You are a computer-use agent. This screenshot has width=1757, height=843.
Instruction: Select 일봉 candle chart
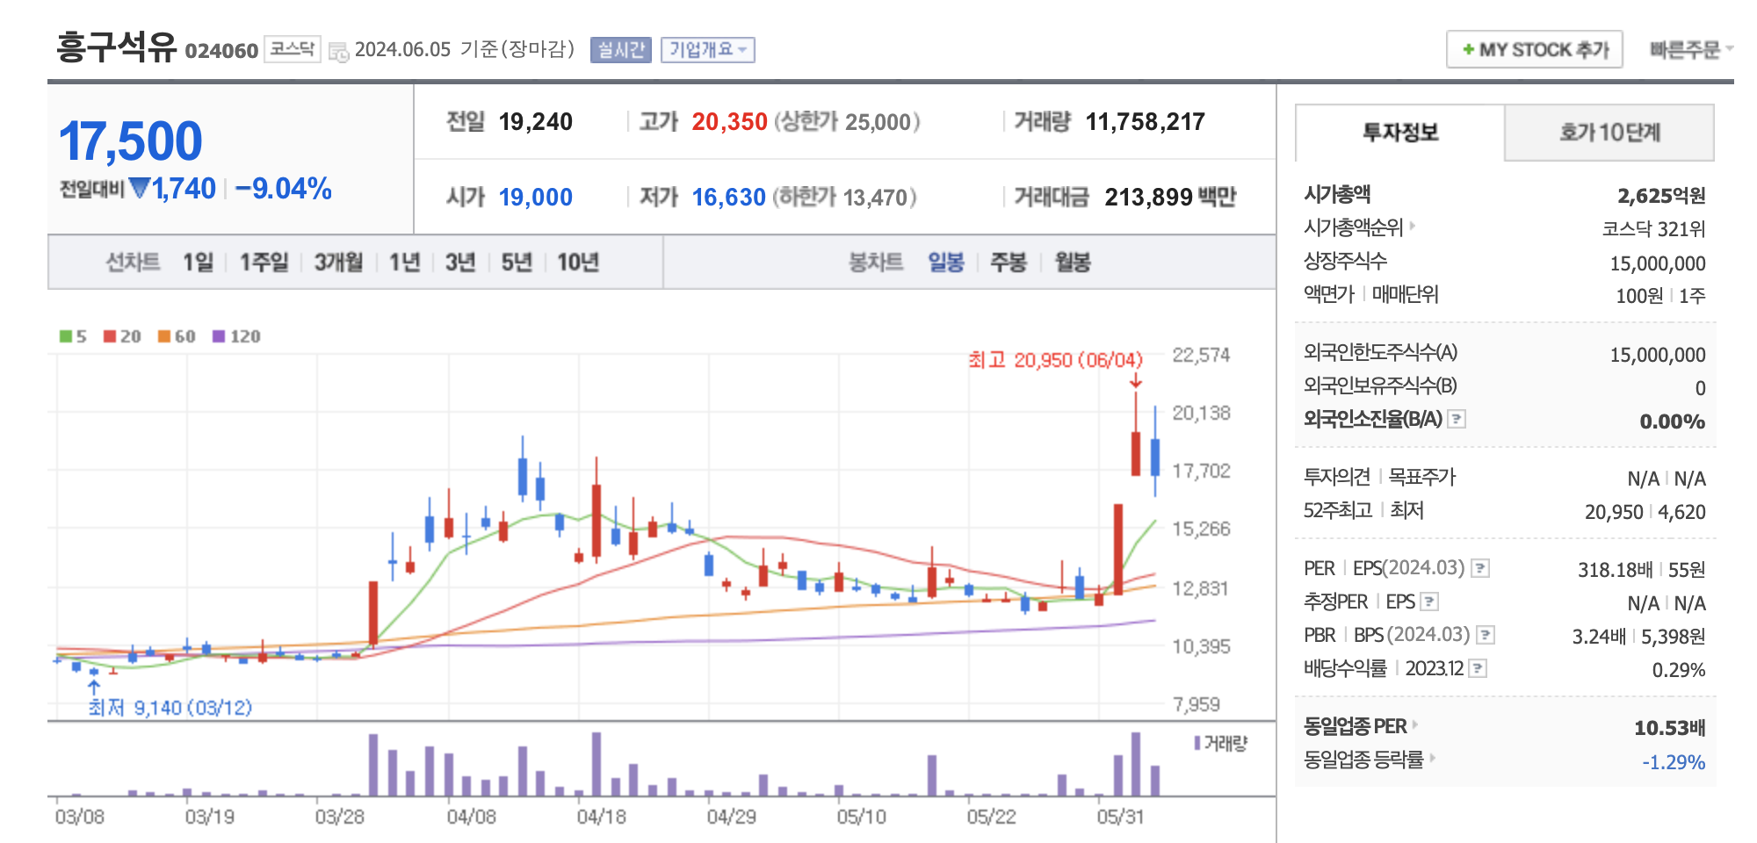pyautogui.click(x=945, y=262)
